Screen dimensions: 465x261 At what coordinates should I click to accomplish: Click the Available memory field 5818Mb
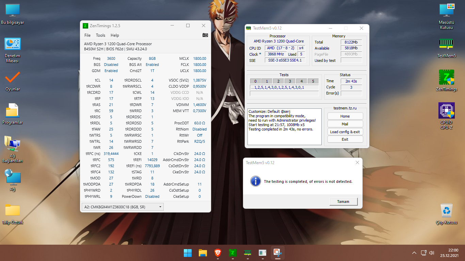point(351,48)
